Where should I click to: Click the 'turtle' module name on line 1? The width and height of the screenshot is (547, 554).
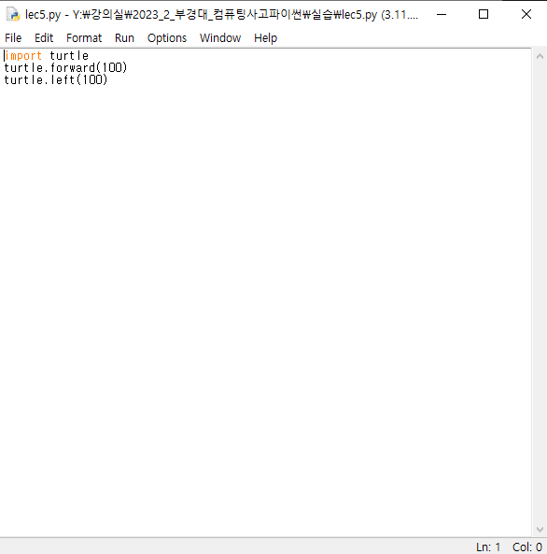69,56
